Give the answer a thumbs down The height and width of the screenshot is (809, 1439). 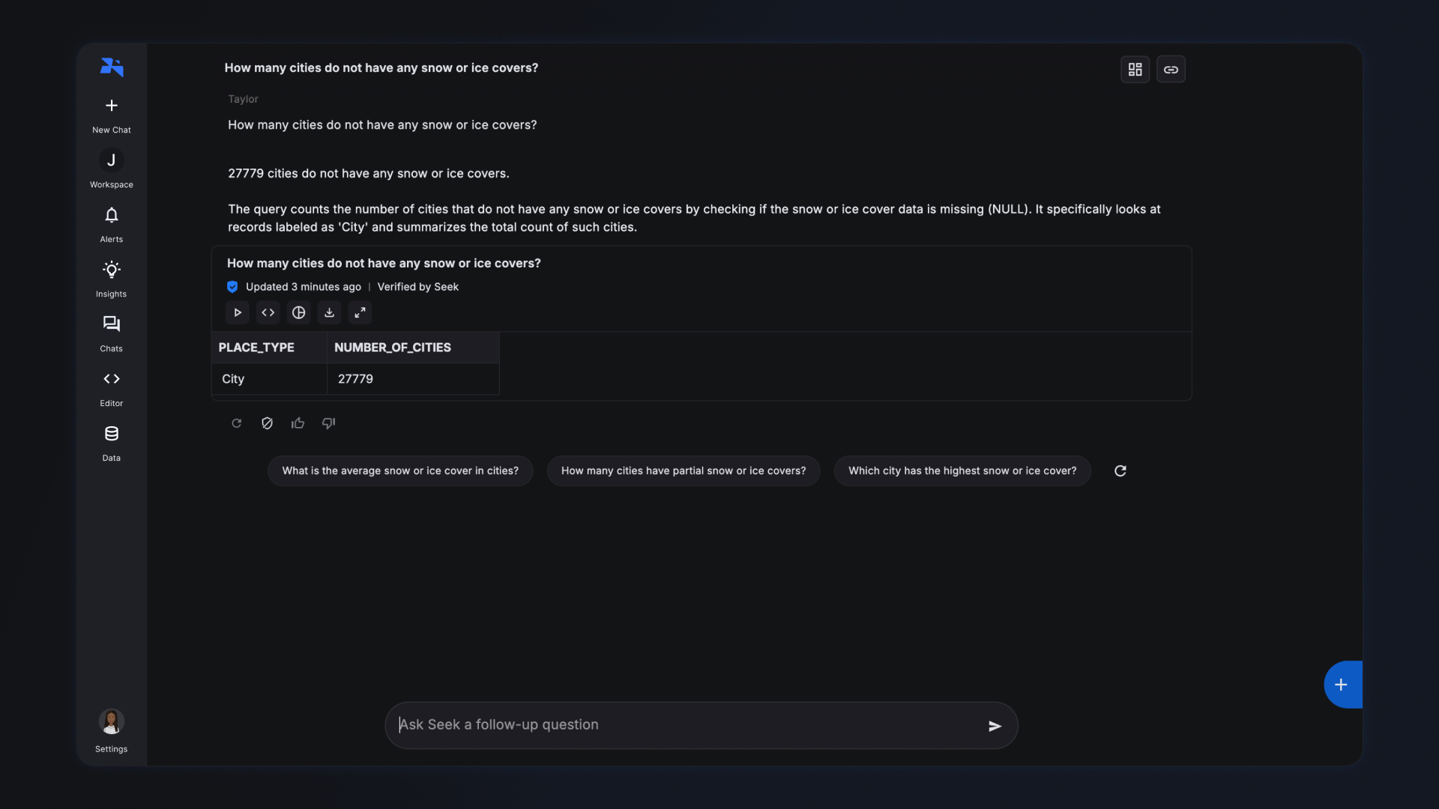tap(329, 424)
